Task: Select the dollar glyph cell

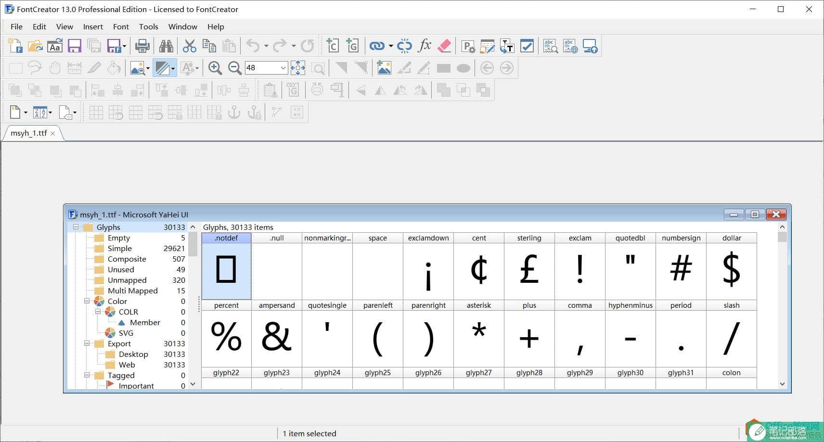Action: (x=732, y=266)
